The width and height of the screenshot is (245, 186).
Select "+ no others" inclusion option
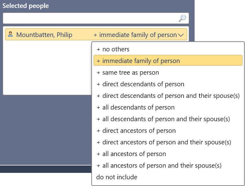click(x=113, y=49)
